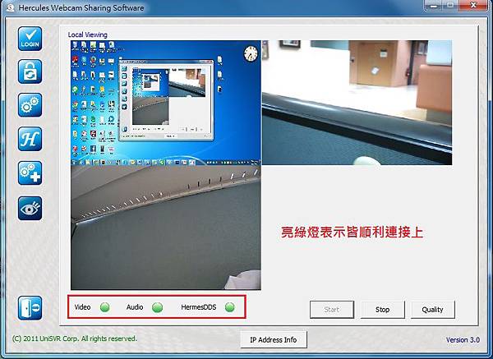This screenshot has height=359, width=493.
Task: Open the padlock refresh icon in sidebar
Action: coord(30,71)
